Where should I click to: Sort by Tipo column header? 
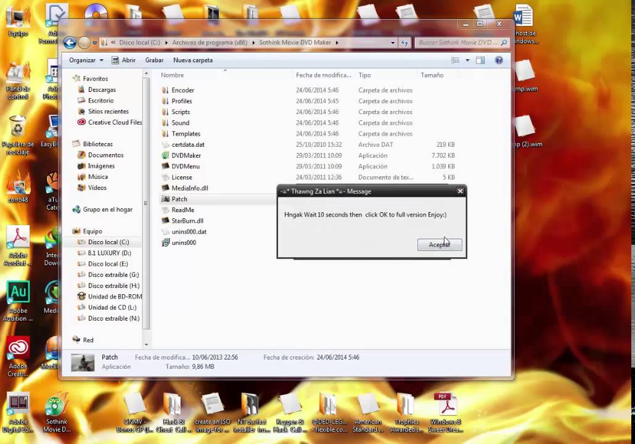click(x=364, y=75)
